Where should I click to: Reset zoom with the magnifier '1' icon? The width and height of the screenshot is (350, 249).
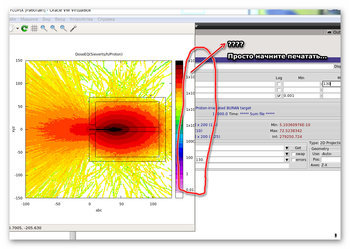[x=64, y=28]
